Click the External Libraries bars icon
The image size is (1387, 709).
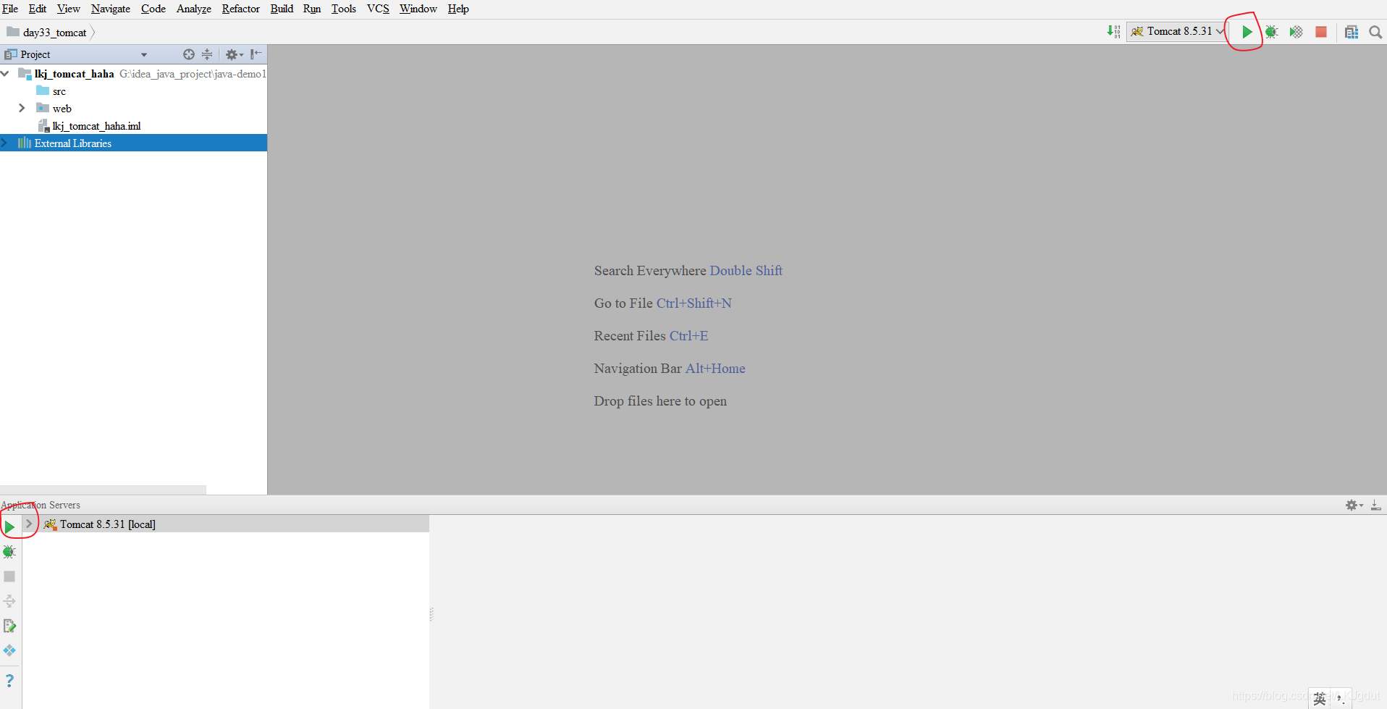[25, 143]
